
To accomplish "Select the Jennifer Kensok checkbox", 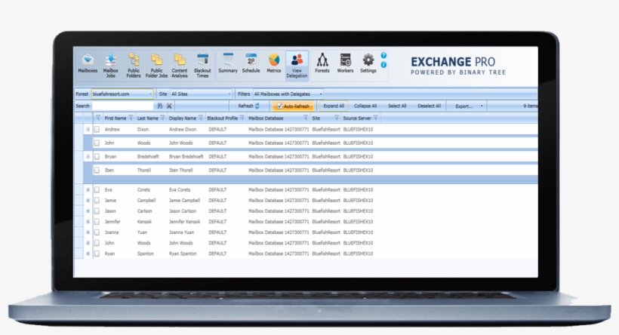I will [x=97, y=222].
